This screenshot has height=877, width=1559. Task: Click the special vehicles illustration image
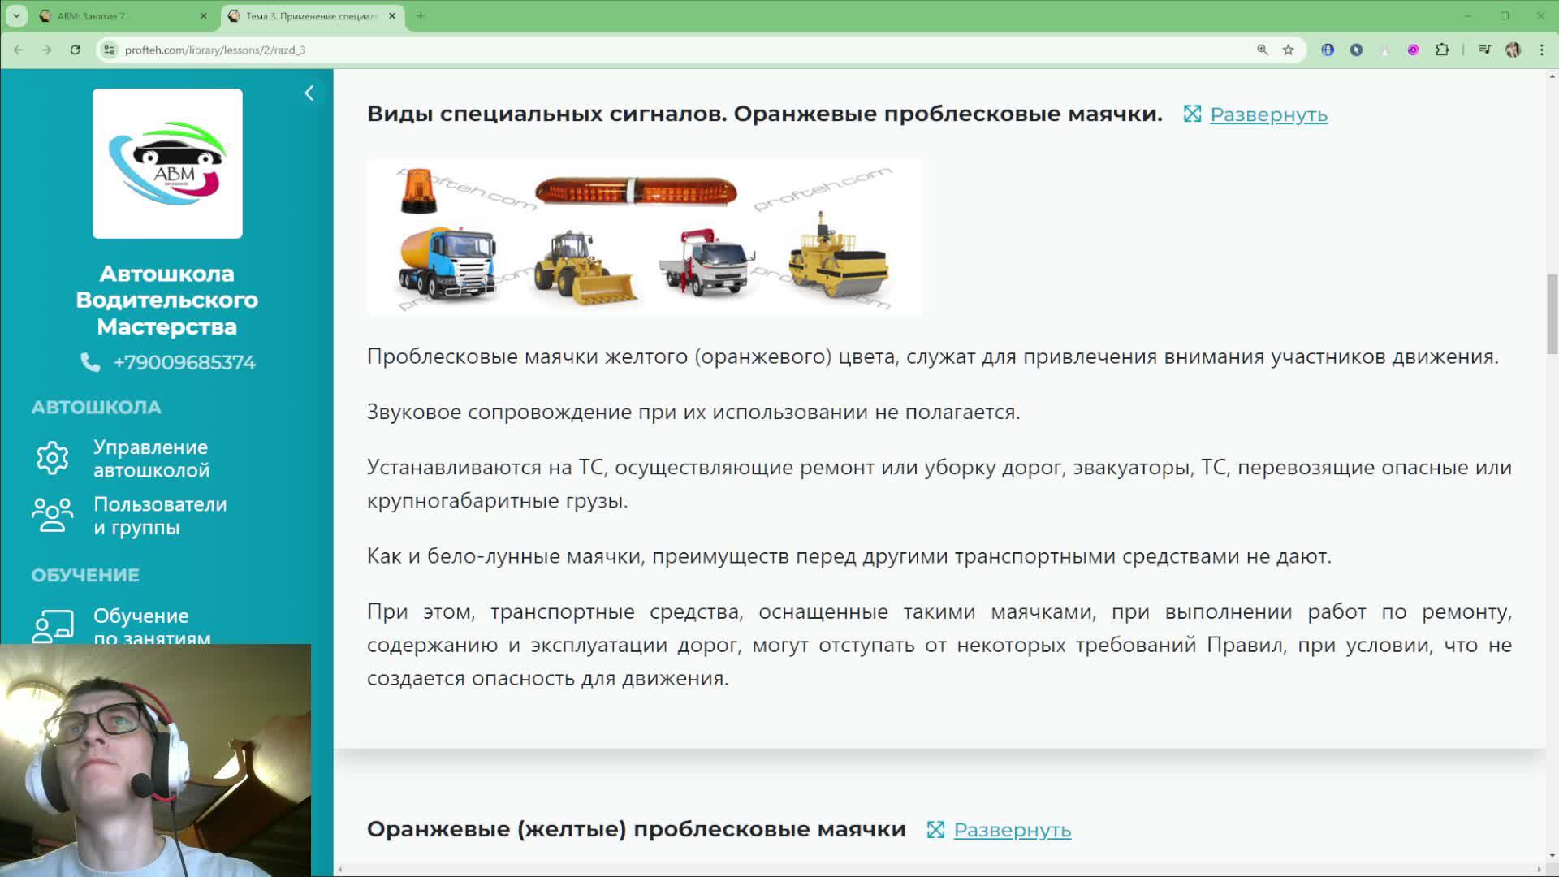pyautogui.click(x=644, y=237)
